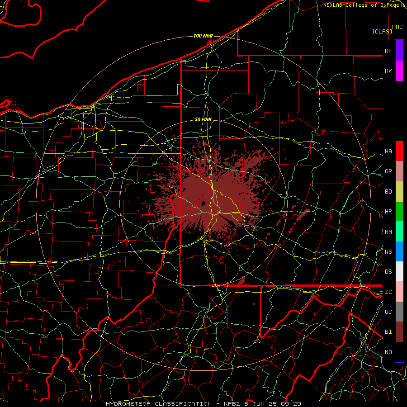Screen dimensions: 407x407
Task: Click the HA legend label
Action: click(x=388, y=151)
